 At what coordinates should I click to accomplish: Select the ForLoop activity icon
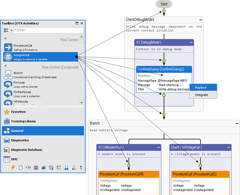coord(8,84)
